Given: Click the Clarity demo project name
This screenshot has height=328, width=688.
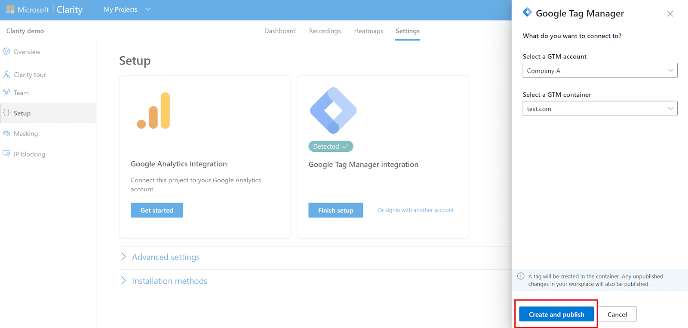Looking at the screenshot, I should 25,31.
